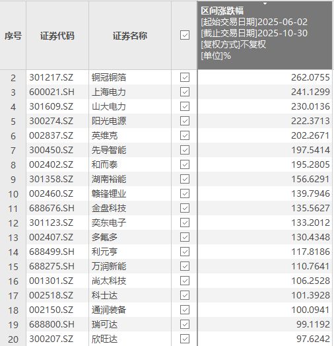The height and width of the screenshot is (346, 334).
Task: Toggle the checkbox in the 尚太科技 row
Action: (185, 281)
